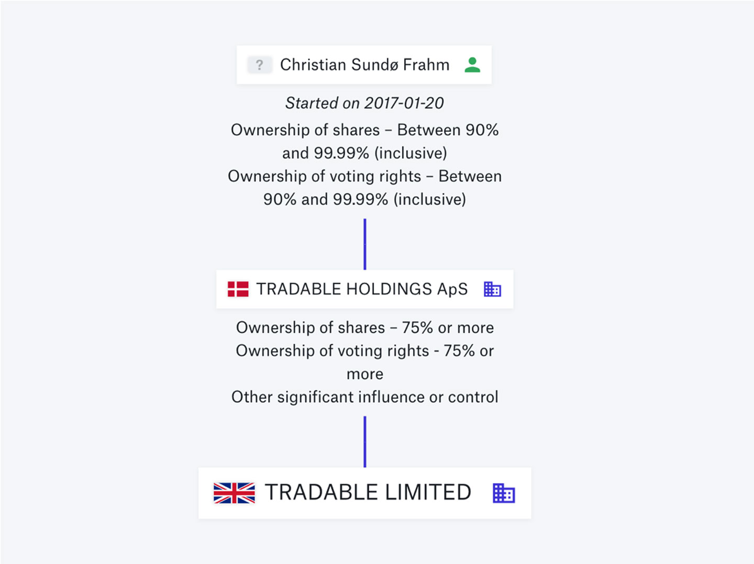Click the unknown nationality question mark icon

[x=259, y=65]
